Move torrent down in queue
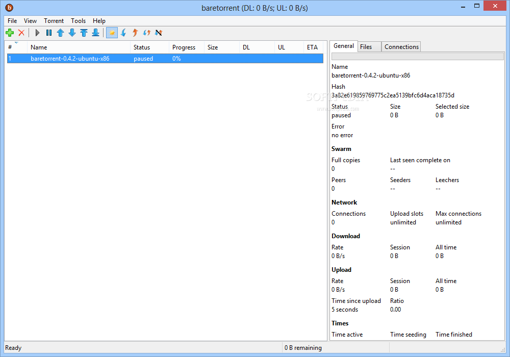The image size is (510, 357). tap(72, 33)
